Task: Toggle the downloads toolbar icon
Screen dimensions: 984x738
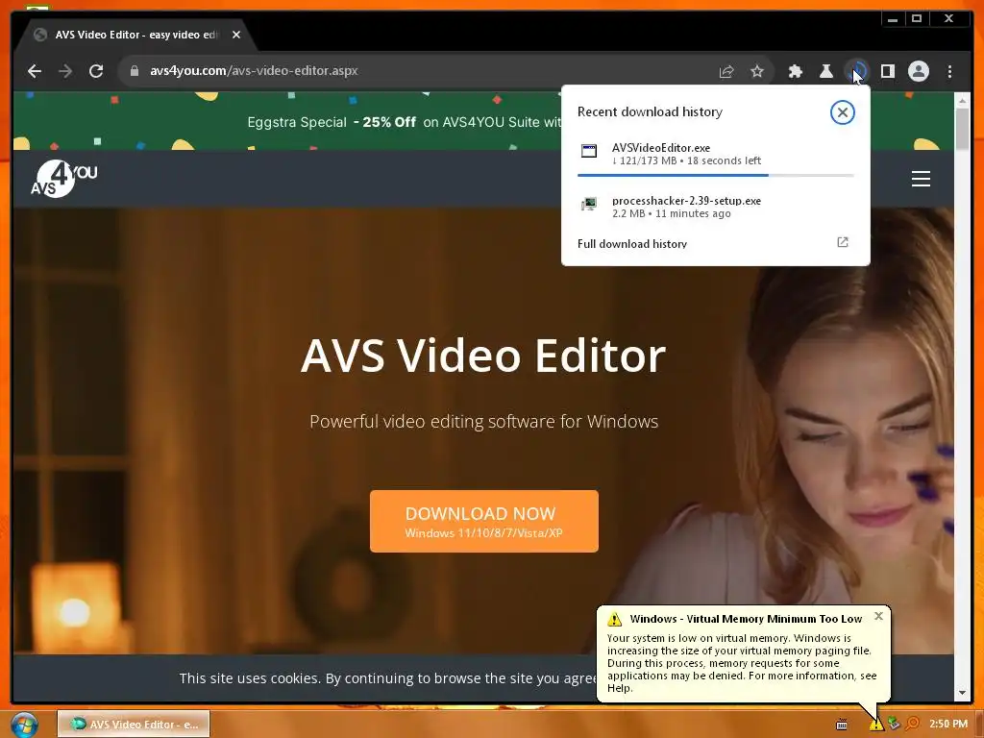Action: [856, 71]
